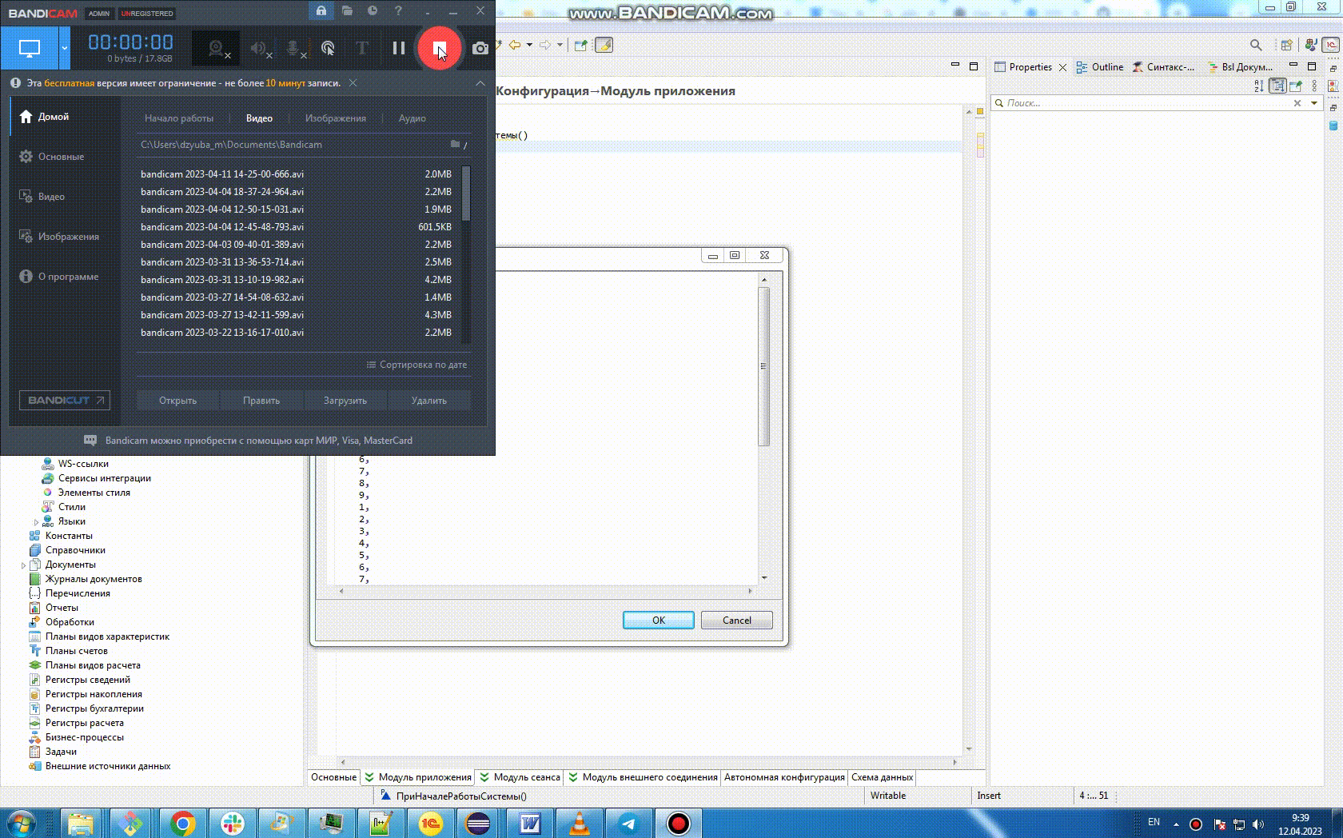Viewport: 1343px width, 838px height.
Task: Click the lock icon in Bandicam titlebar
Action: point(321,11)
